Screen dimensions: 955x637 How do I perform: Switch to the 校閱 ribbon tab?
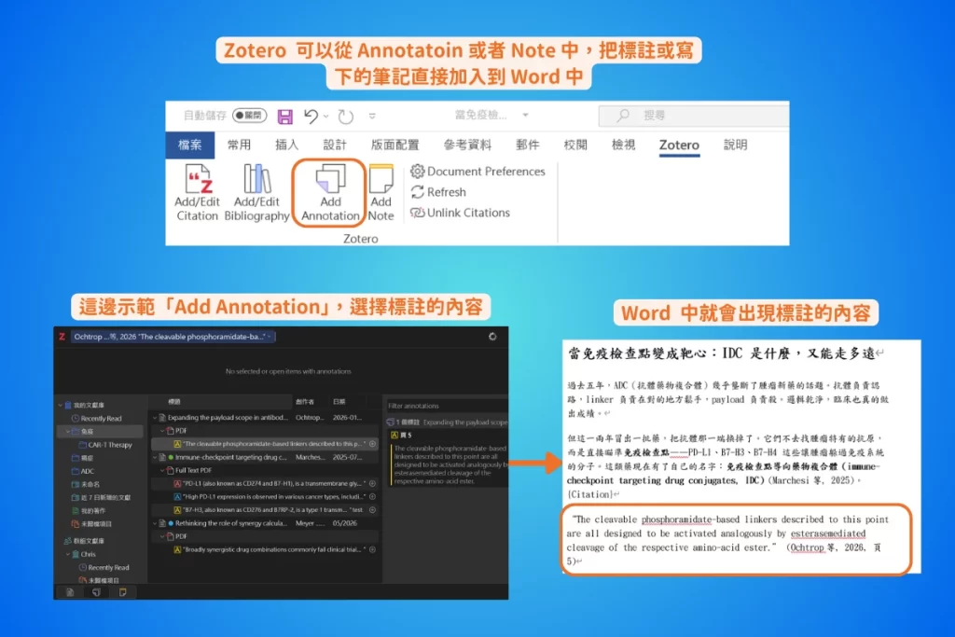tap(575, 145)
